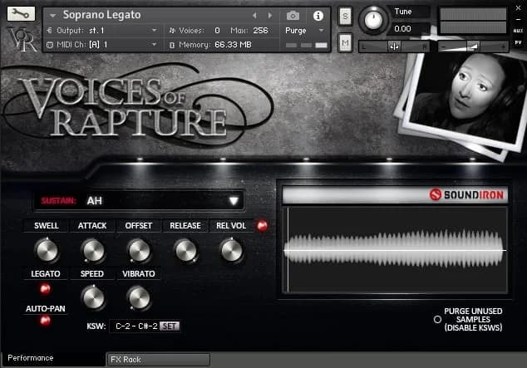Go to the previous instrument preset arrow

click(254, 16)
